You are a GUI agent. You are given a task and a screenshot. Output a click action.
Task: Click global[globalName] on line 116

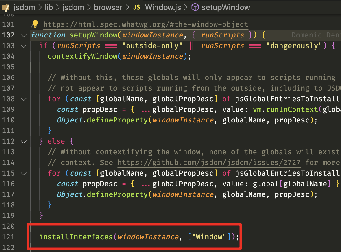pyautogui.click(x=292, y=184)
